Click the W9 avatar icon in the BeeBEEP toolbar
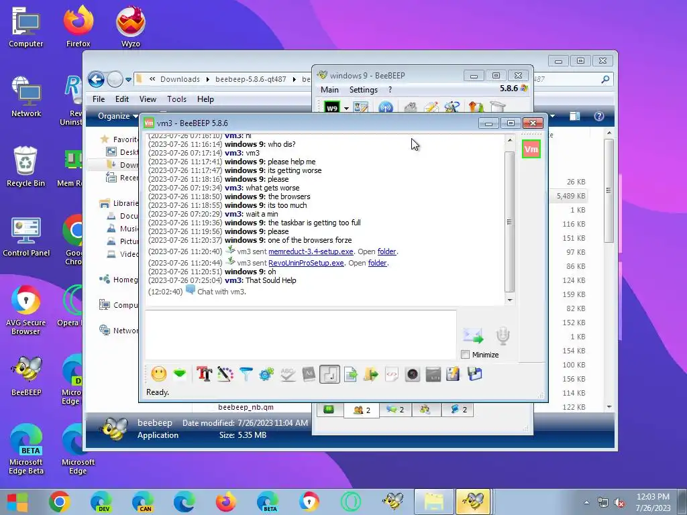 click(331, 107)
